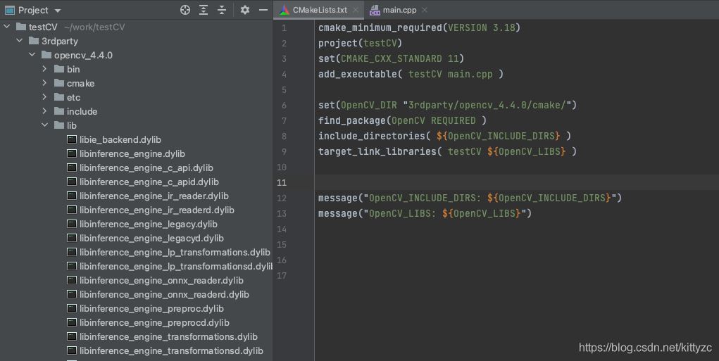719x361 pixels.
Task: Click OpenCV_DIR in line 6
Action: pos(369,105)
